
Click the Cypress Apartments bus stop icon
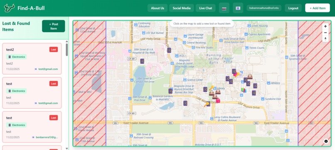point(246,34)
